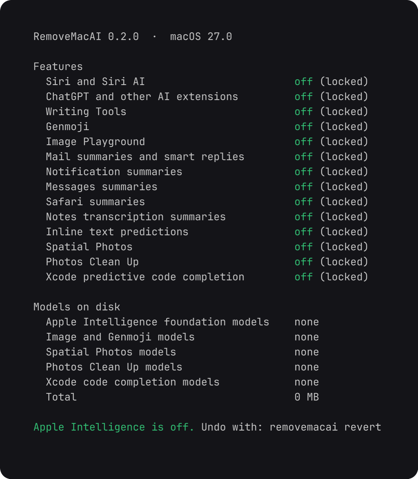Click the 'Photos Clean Up' feature label

(x=93, y=262)
